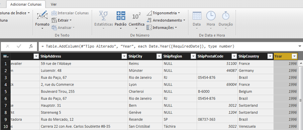Click the Informações button
303x130 pixels.
click(x=162, y=28)
